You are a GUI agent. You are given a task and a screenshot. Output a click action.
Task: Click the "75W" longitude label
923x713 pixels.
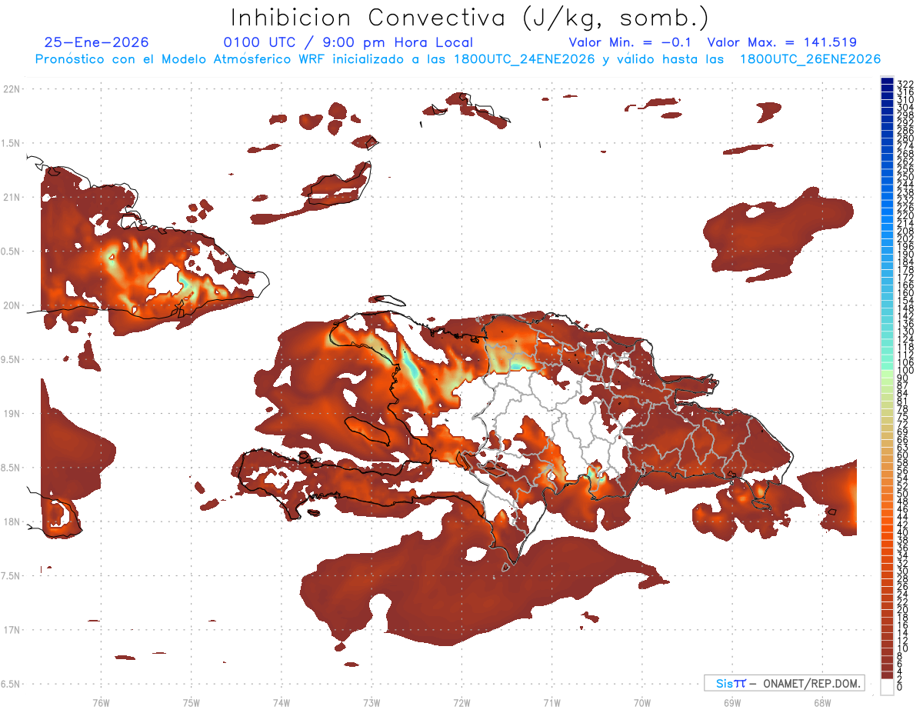tap(192, 702)
